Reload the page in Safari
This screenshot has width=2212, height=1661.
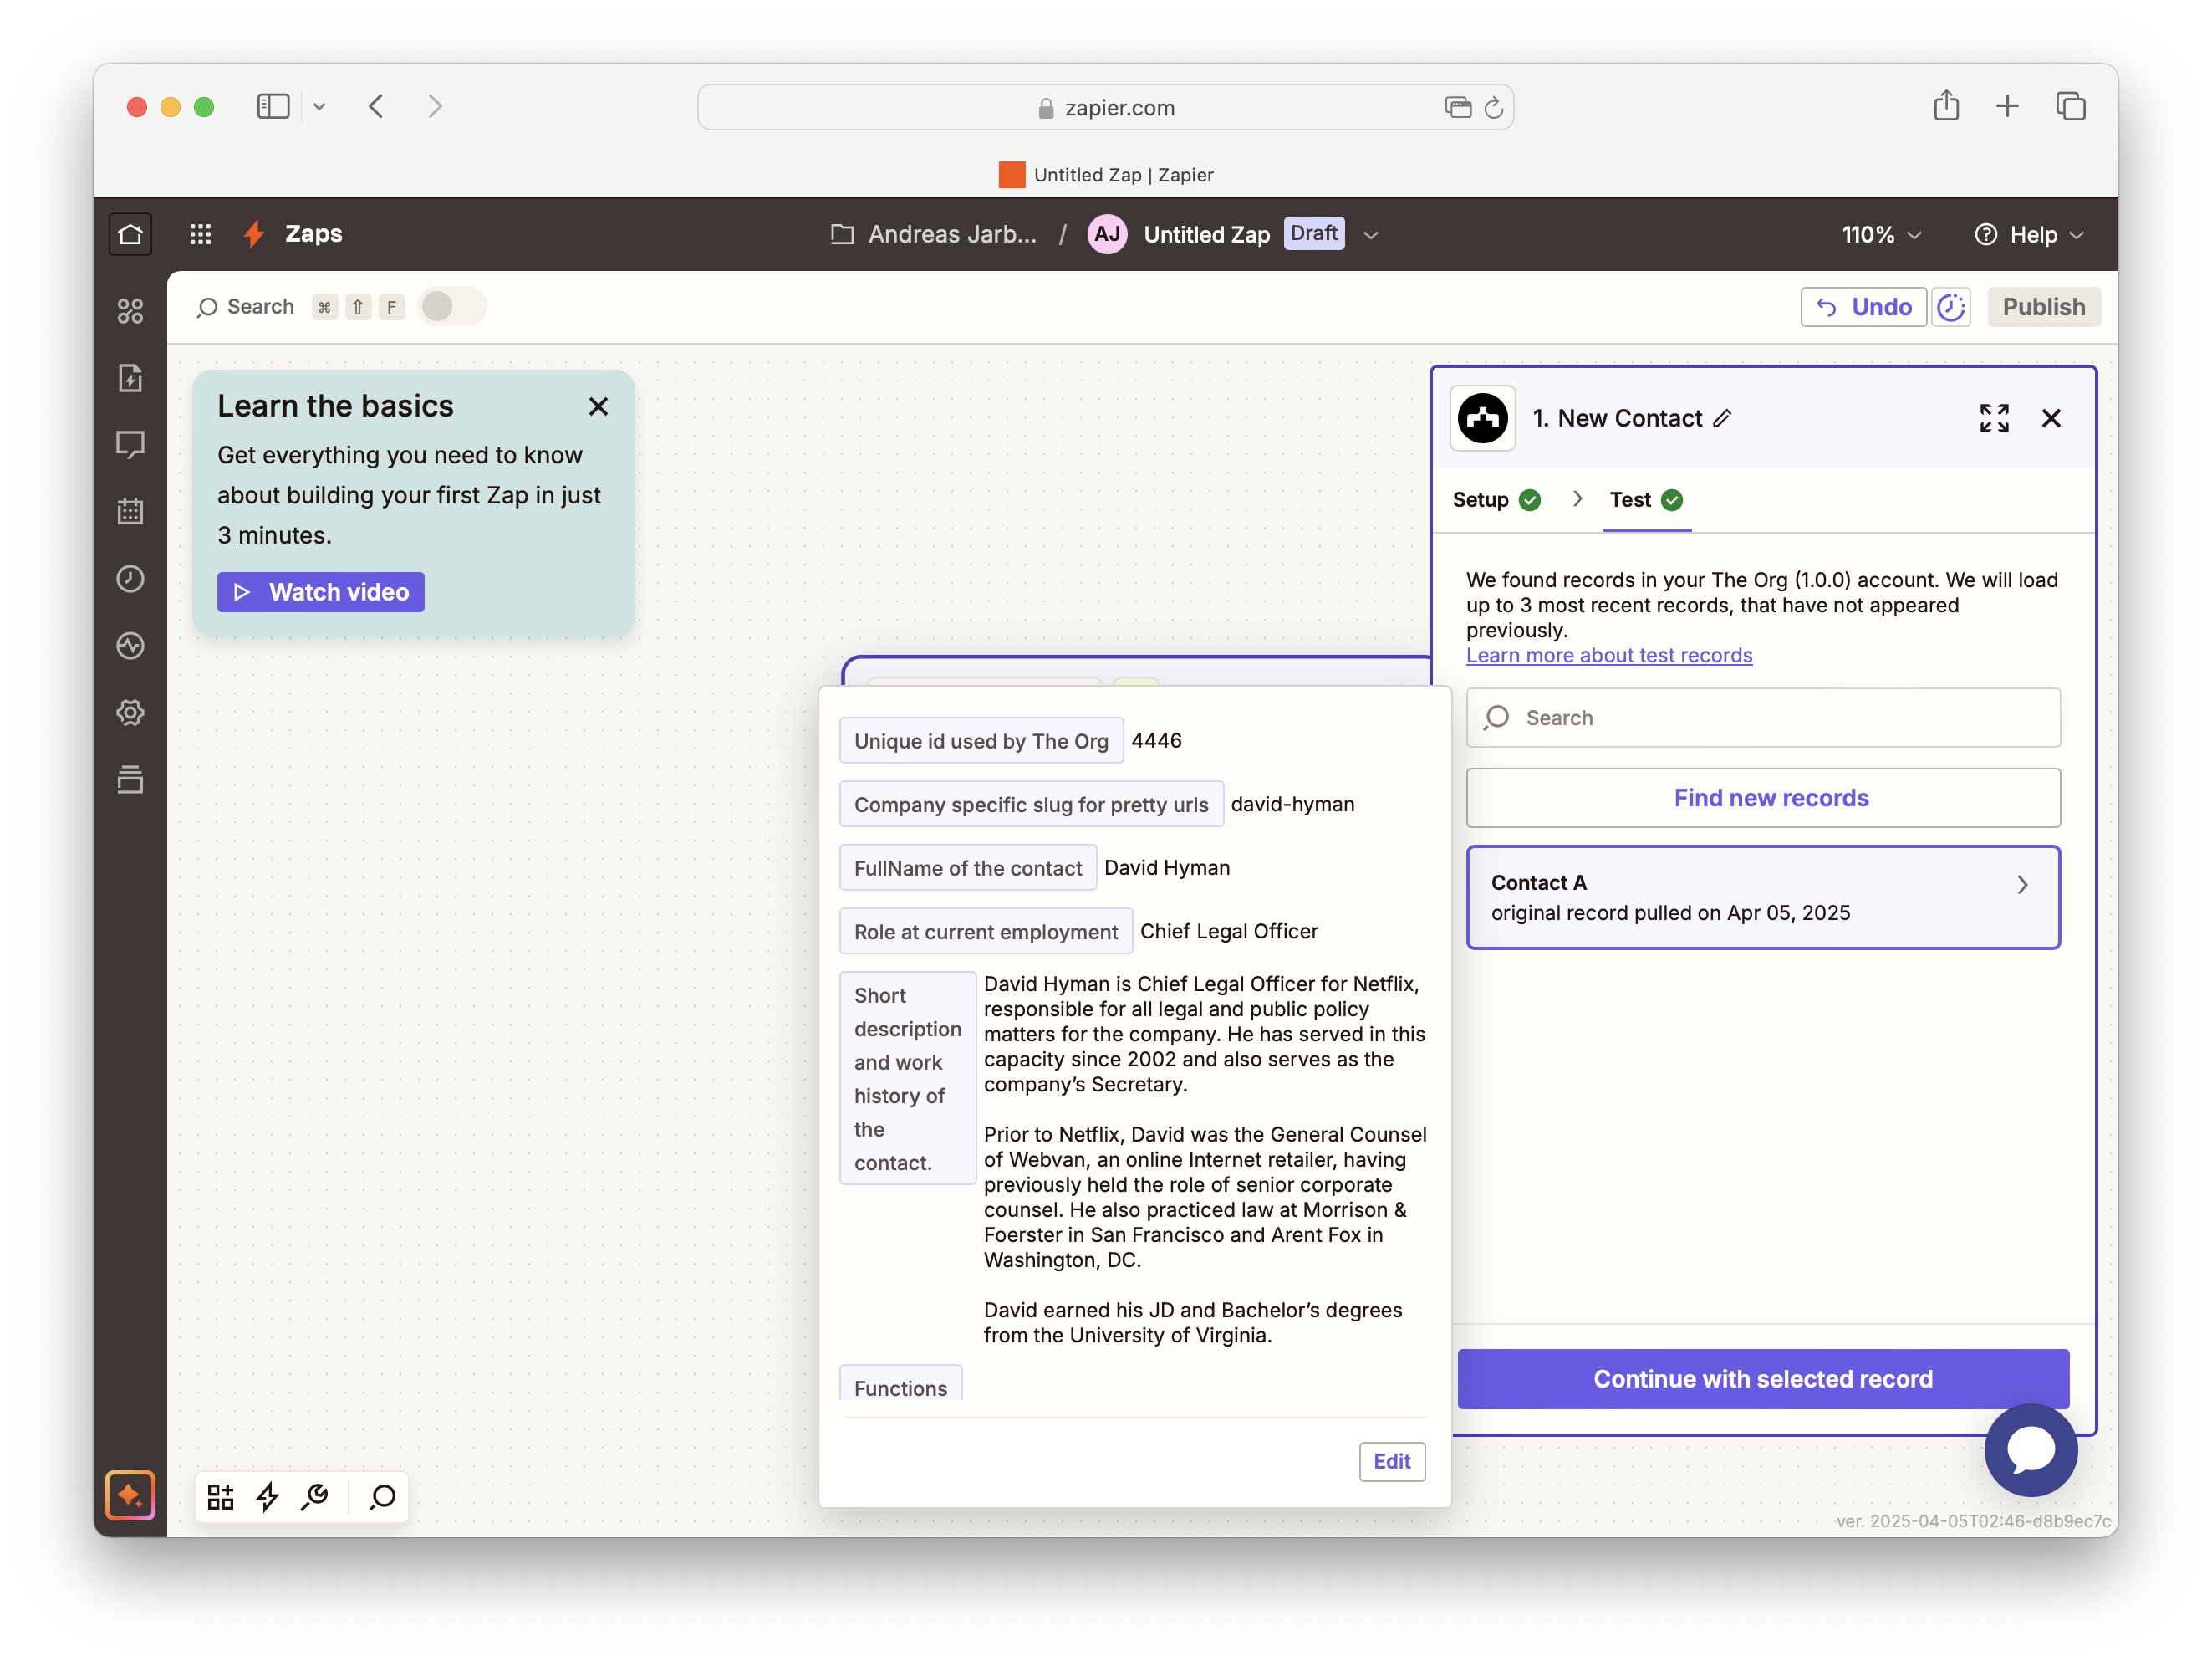[1494, 107]
